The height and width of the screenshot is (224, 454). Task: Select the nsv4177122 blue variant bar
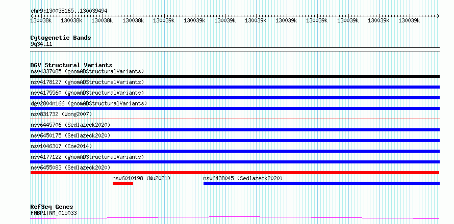(x=235, y=162)
